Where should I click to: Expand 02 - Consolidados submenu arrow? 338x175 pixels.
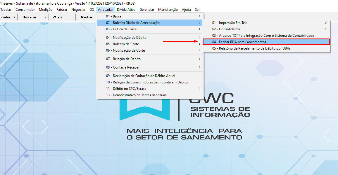(x=326, y=29)
